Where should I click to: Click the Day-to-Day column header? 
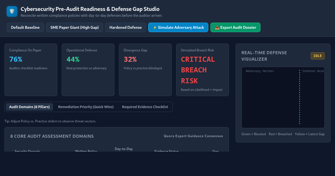click(x=124, y=149)
